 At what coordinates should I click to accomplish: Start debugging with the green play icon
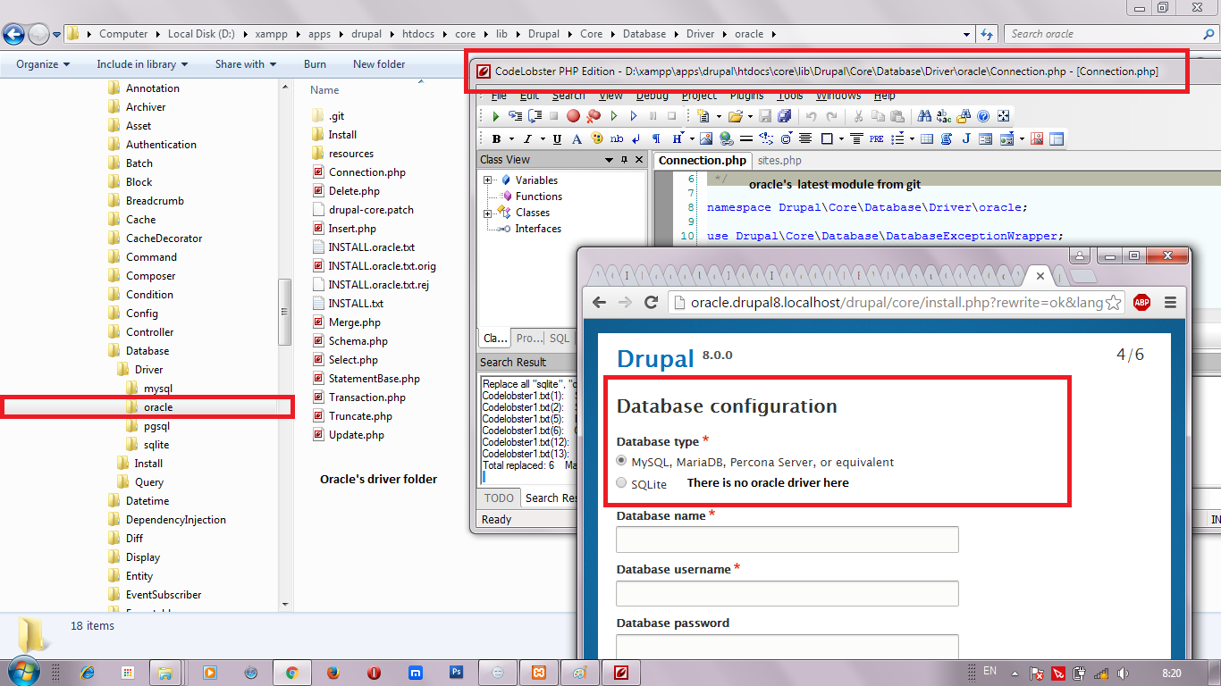click(x=494, y=115)
